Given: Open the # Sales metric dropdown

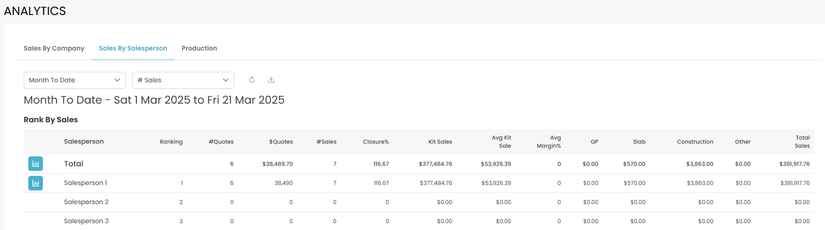Looking at the screenshot, I should [183, 80].
